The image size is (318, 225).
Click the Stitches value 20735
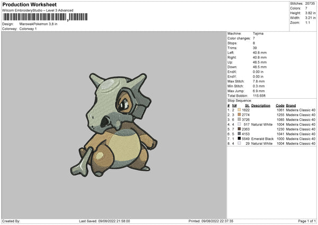click(x=310, y=4)
